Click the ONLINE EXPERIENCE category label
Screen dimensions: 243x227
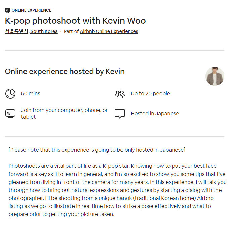pos(31,10)
